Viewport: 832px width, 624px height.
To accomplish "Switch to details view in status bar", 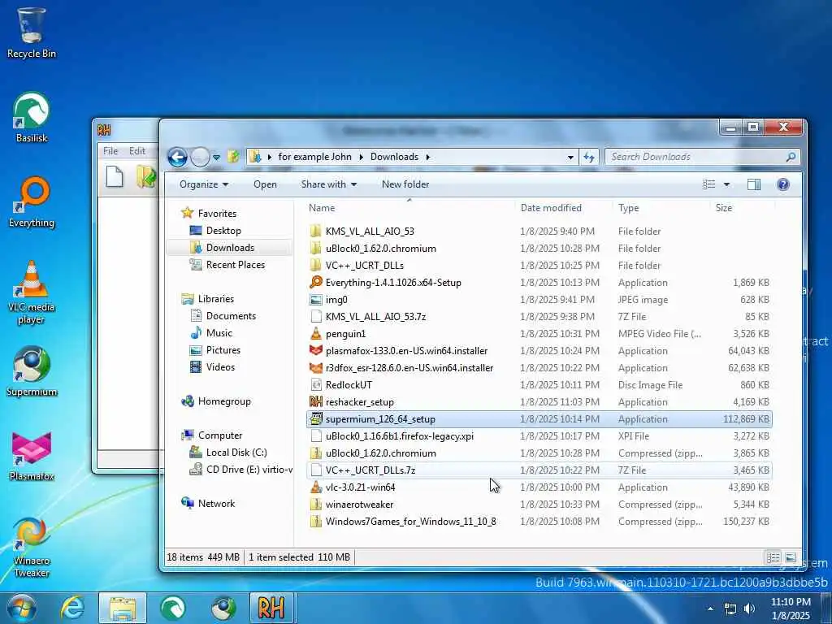I will 773,557.
